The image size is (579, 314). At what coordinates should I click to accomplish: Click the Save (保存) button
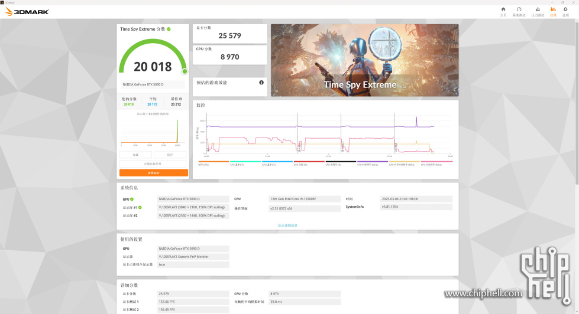tap(170, 155)
